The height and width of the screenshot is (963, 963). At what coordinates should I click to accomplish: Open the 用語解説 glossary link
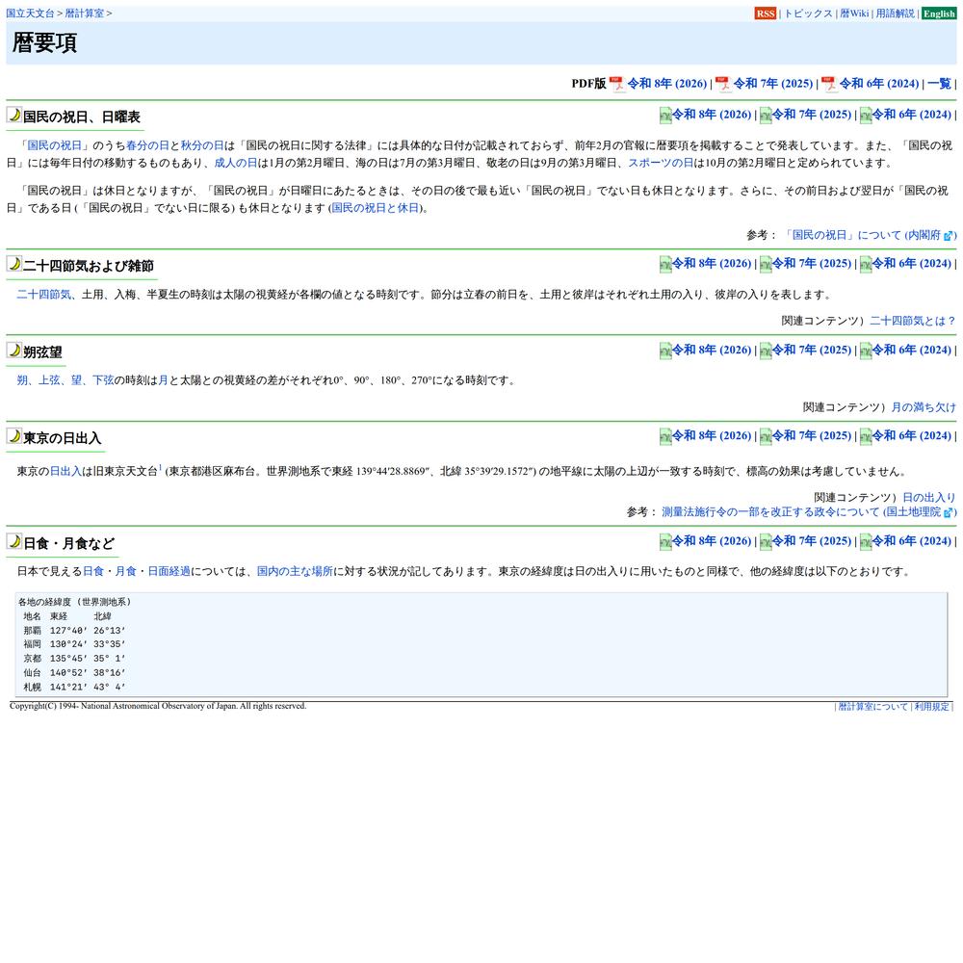(x=896, y=13)
